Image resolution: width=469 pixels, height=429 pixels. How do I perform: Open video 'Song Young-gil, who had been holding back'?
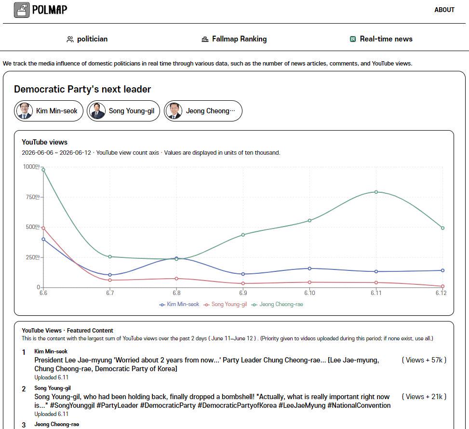213,401
